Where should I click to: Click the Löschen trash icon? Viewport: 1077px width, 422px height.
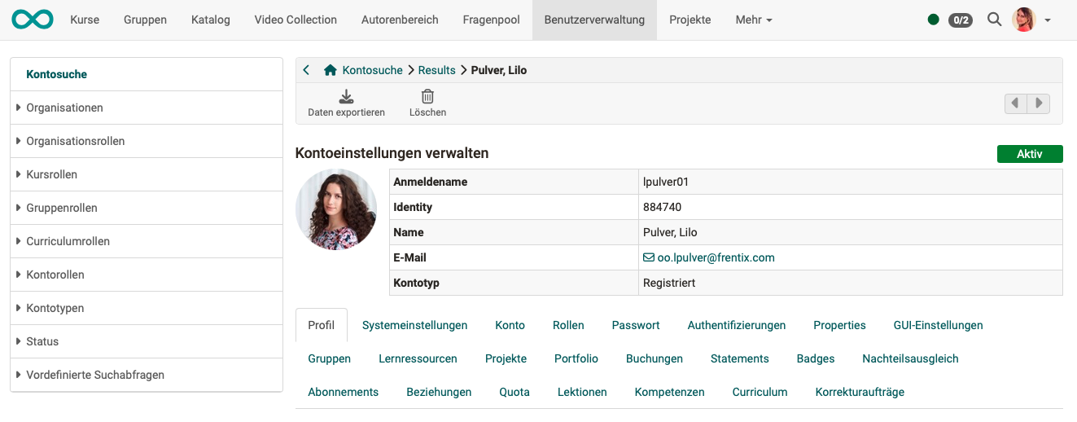427,96
